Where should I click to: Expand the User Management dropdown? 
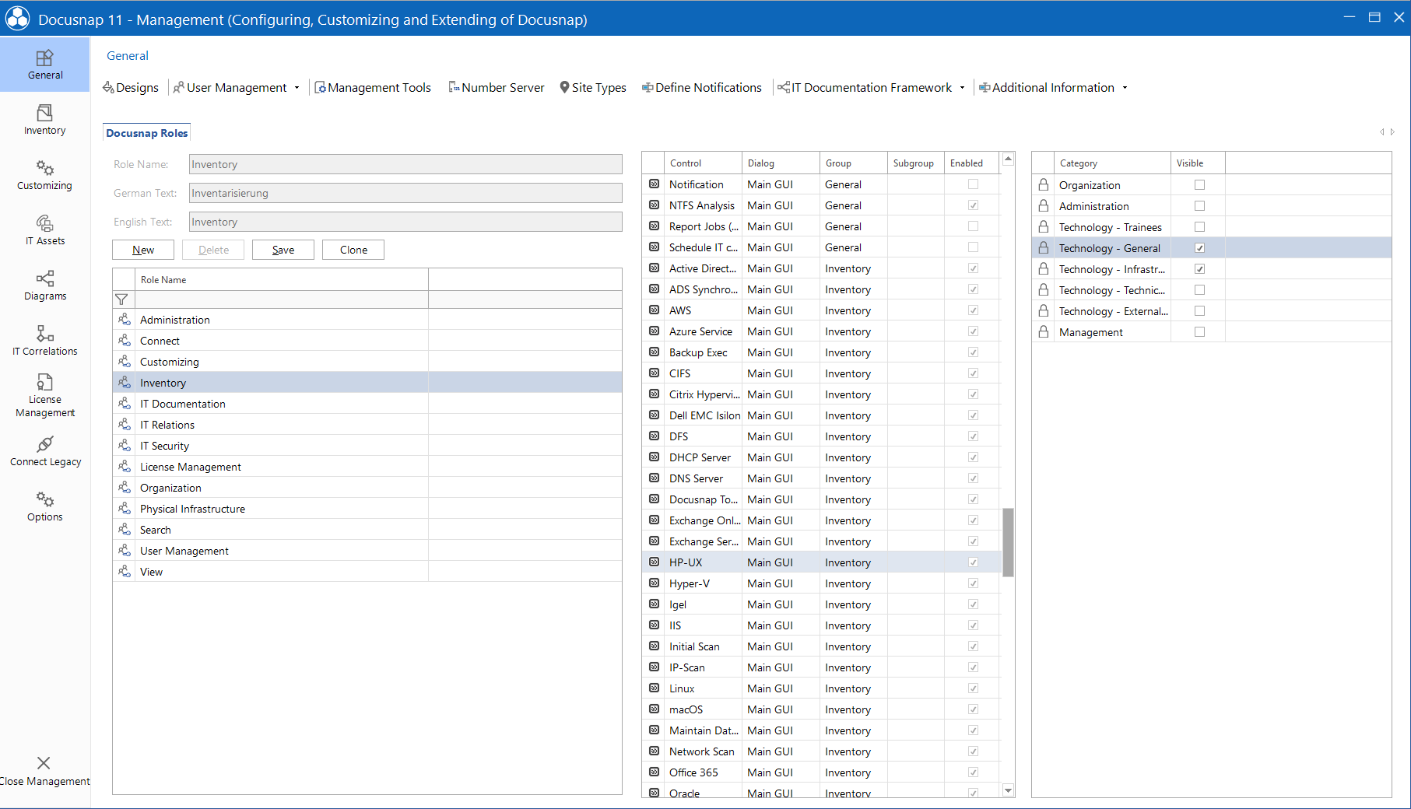(297, 87)
